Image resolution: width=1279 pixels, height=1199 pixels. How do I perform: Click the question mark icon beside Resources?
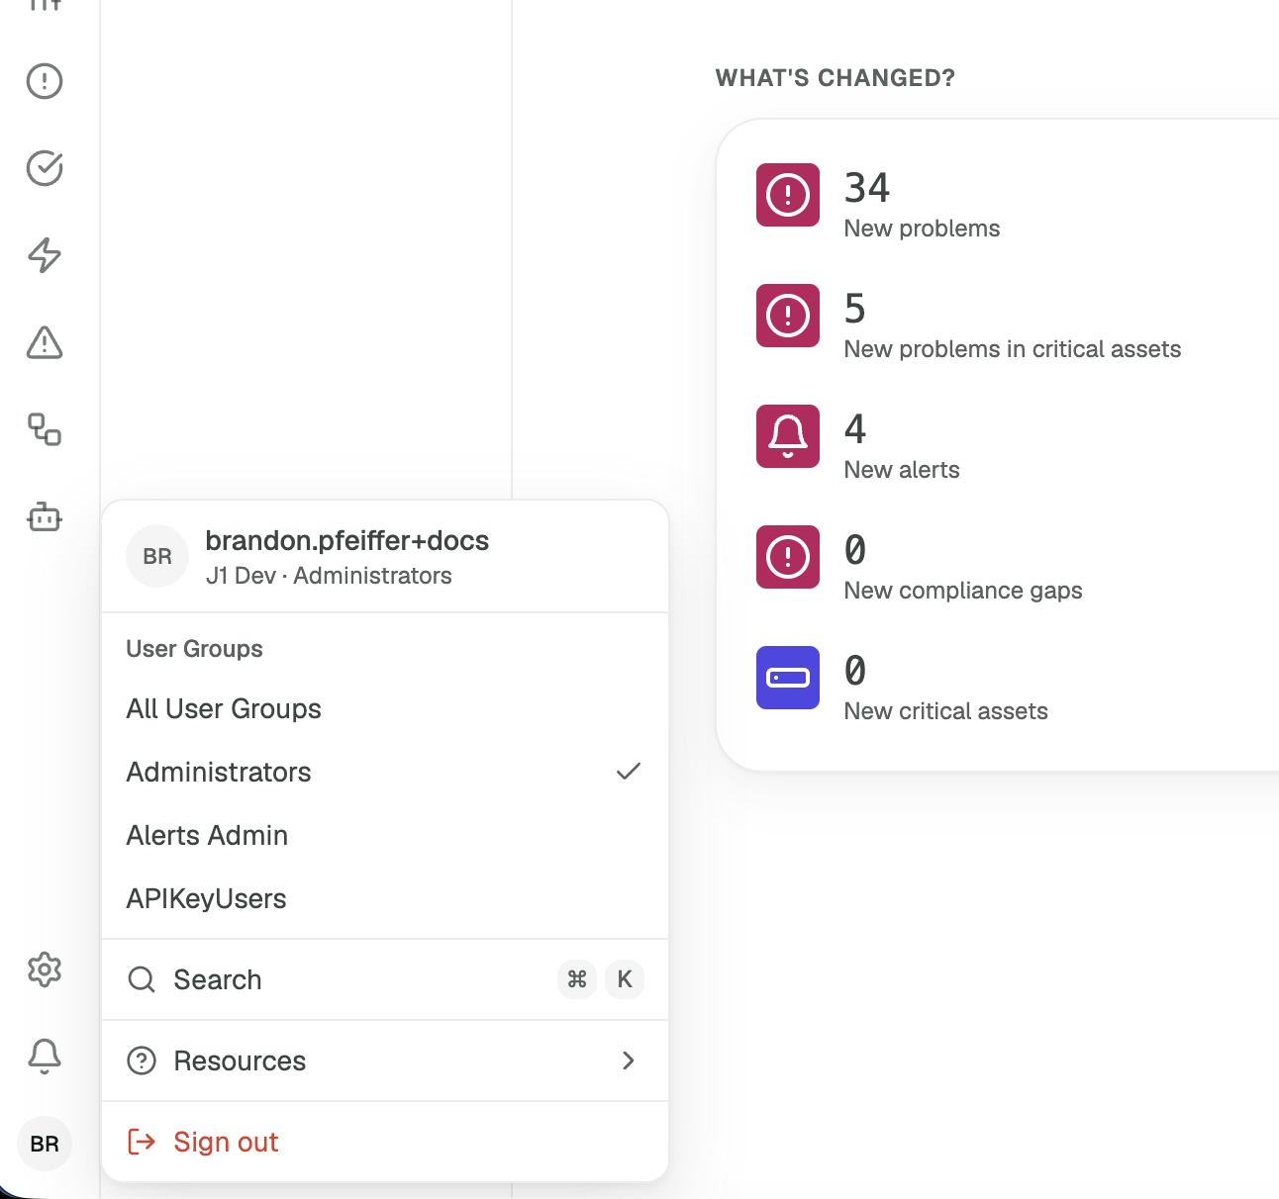click(x=142, y=1061)
